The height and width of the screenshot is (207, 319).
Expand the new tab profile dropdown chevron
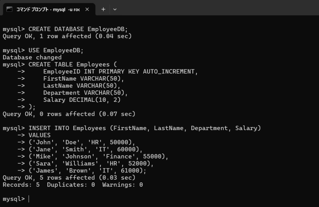tap(115, 9)
